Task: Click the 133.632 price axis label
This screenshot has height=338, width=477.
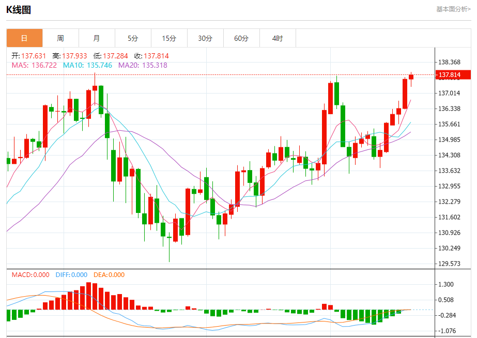Action: coord(449,171)
